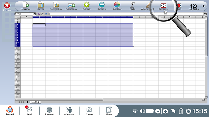
Task: Open the Accueil home screen
Action: [x=10, y=111]
